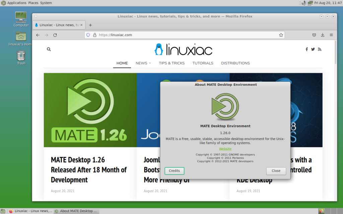Click the show desktop icon in the bottom panel

pyautogui.click(x=3, y=211)
